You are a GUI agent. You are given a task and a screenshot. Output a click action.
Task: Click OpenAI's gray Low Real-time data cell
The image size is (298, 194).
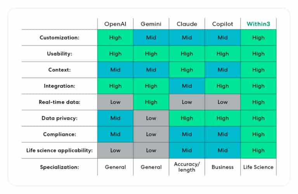pyautogui.click(x=115, y=102)
